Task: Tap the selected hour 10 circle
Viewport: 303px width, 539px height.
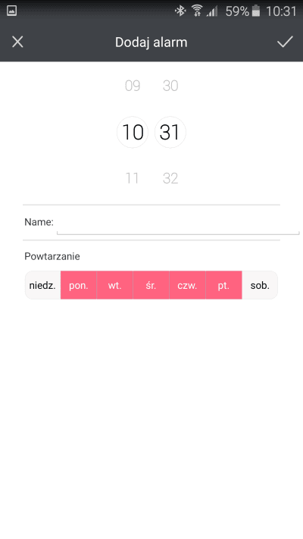Action: coord(133,132)
